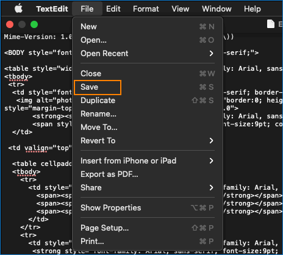Viewport: 283px width, 255px height.
Task: Open the Edit menu
Action: [113, 9]
